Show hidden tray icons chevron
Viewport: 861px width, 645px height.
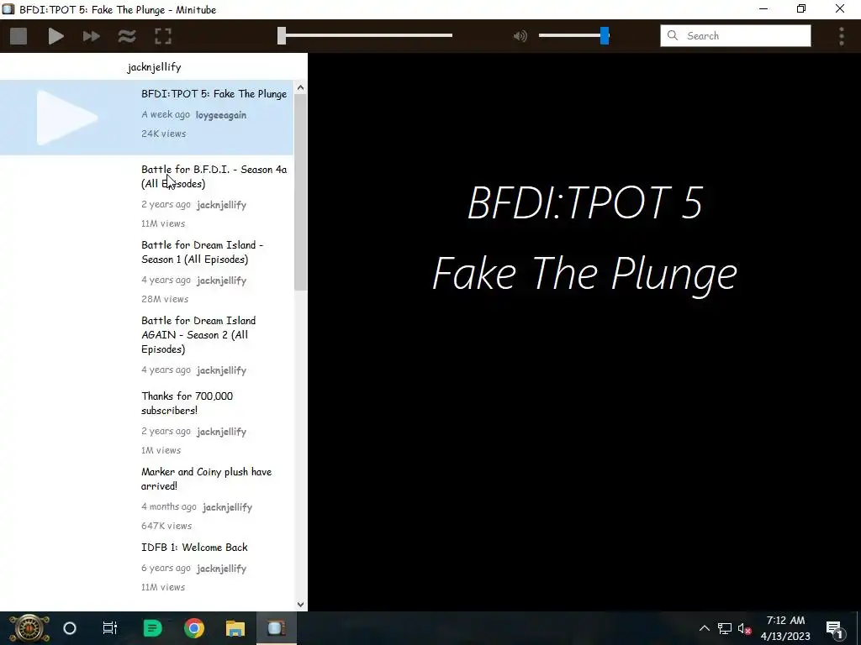704,628
